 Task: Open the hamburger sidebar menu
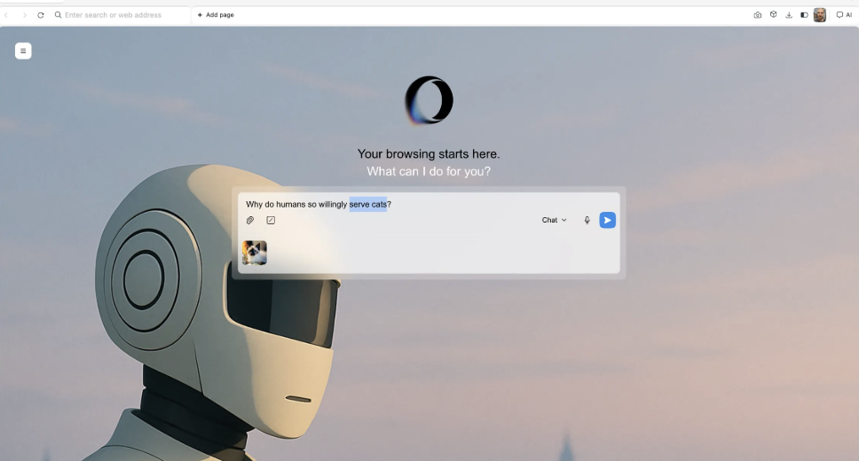pyautogui.click(x=23, y=51)
